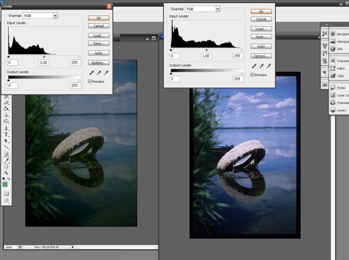Select the Eraser tool in the toolbox
The height and width of the screenshot is (260, 349).
click(6, 103)
